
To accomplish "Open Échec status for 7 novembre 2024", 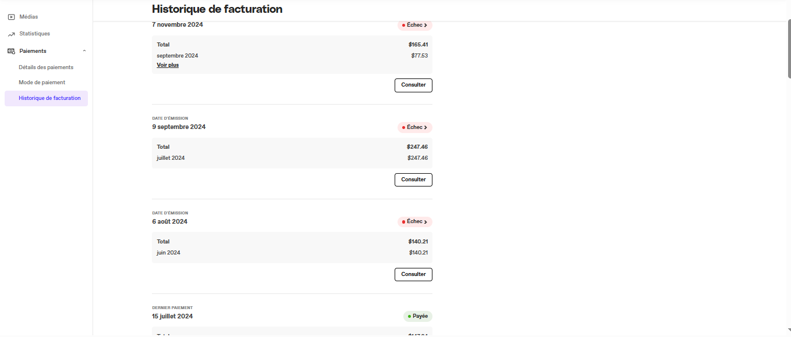I will [x=415, y=26].
